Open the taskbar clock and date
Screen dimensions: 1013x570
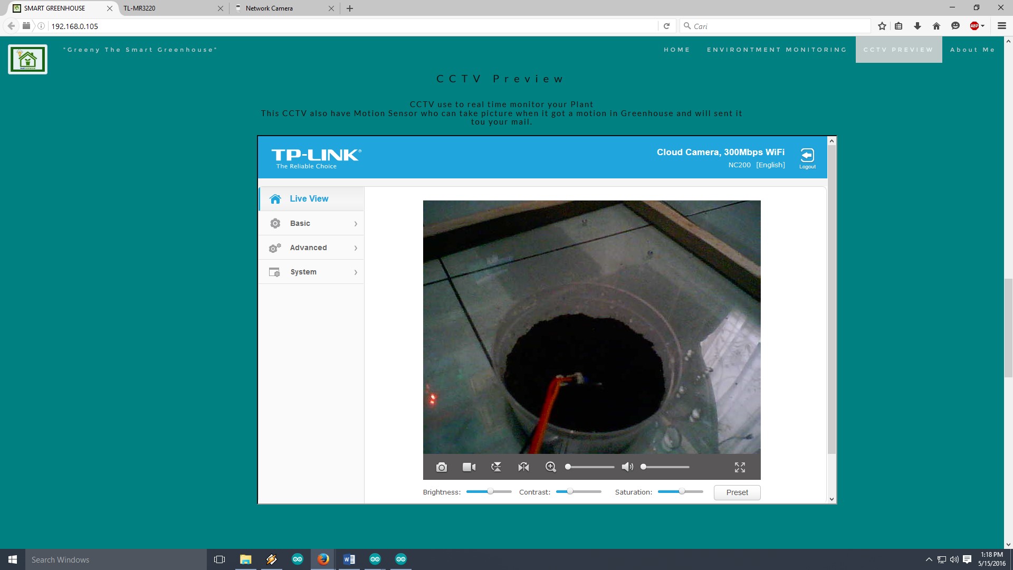click(991, 559)
